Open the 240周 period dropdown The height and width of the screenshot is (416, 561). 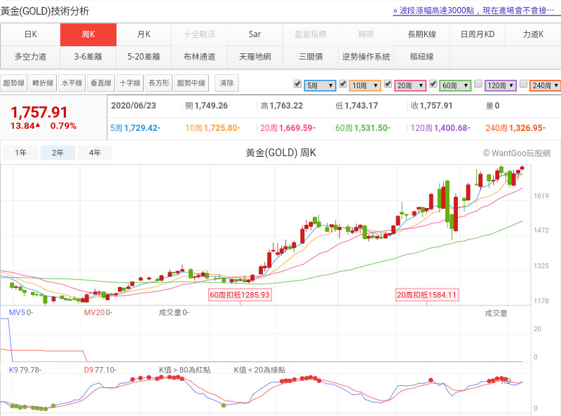[545, 85]
